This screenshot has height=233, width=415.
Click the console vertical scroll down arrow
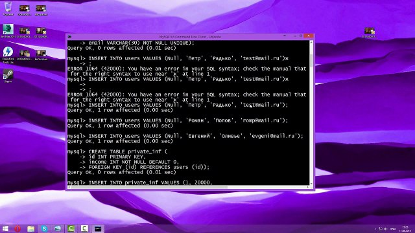coord(311,183)
